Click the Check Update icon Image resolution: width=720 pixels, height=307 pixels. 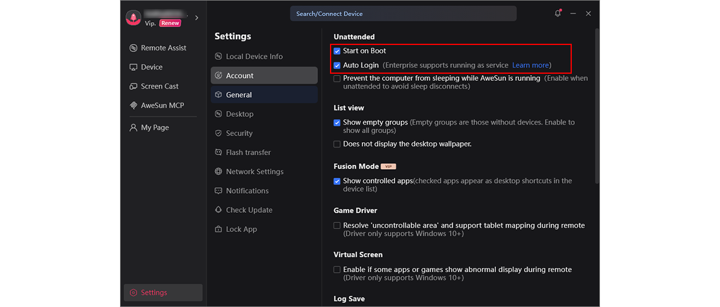[218, 210]
